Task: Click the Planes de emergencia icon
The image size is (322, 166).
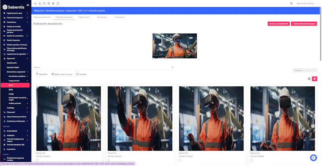Action: [x=4, y=18]
